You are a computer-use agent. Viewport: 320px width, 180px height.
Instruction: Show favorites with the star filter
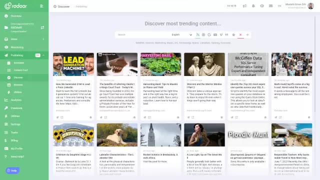click(x=233, y=34)
